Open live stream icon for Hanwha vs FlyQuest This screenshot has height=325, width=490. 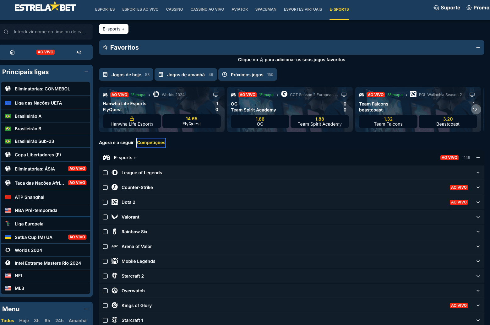(x=216, y=95)
